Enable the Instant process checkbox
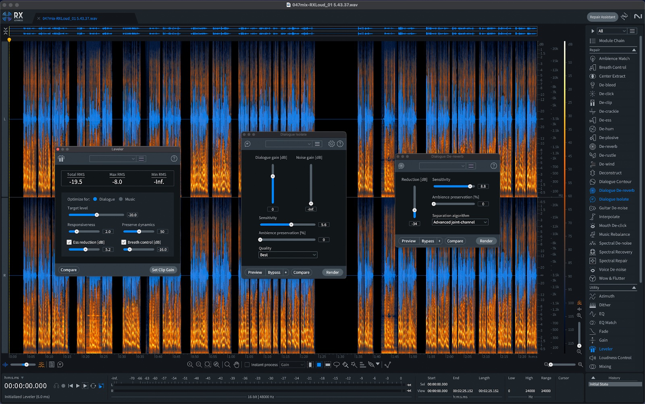The image size is (645, 404). (x=247, y=364)
